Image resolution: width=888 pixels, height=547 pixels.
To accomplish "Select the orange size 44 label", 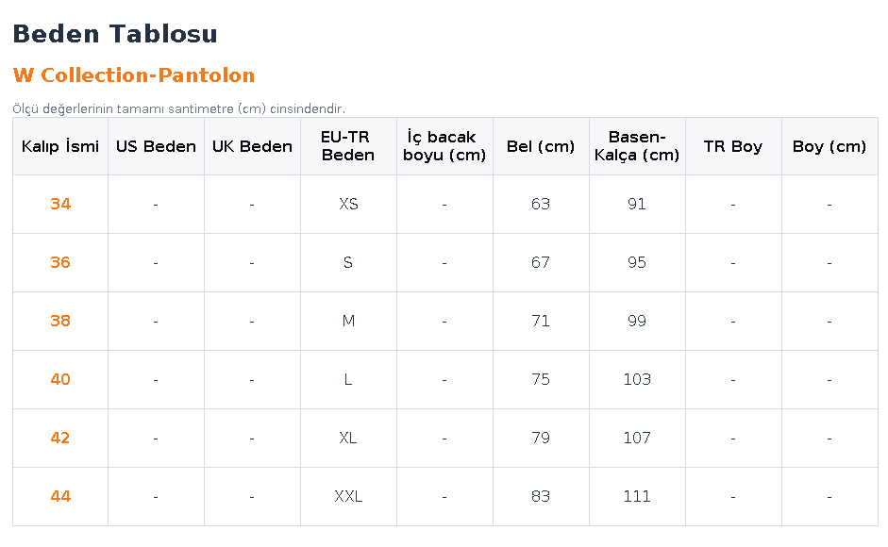I will coord(60,496).
